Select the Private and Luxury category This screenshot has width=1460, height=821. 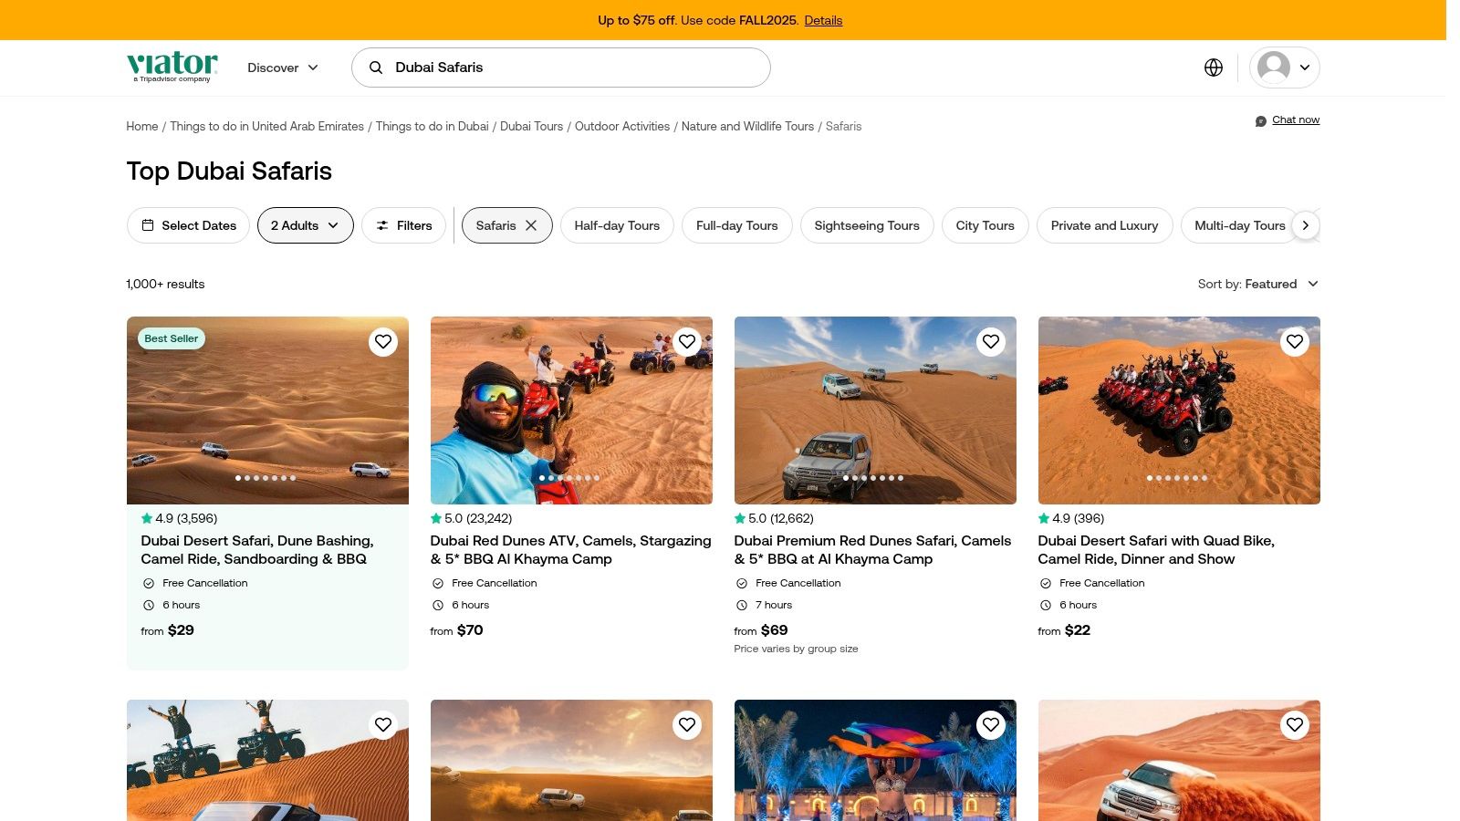point(1104,225)
